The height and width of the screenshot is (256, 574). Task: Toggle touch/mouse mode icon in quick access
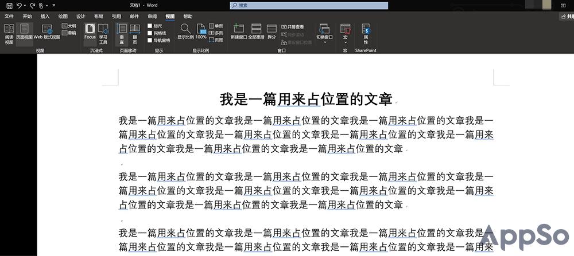point(41,6)
